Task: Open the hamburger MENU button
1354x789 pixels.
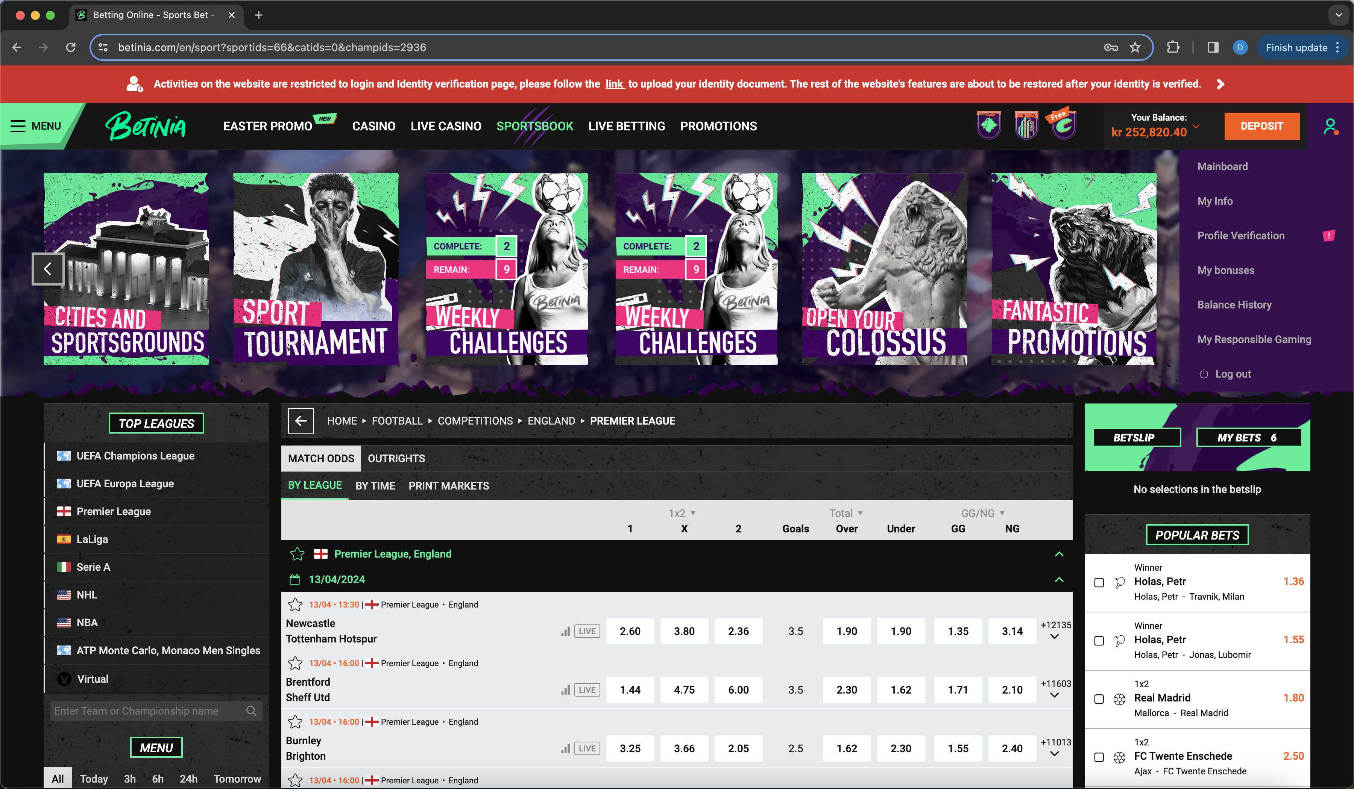Action: coord(36,126)
